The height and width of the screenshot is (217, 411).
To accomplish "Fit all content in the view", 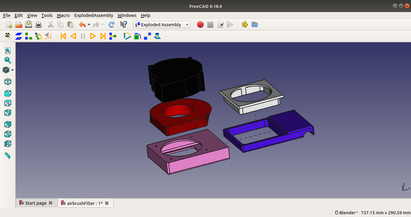I will [x=8, y=51].
